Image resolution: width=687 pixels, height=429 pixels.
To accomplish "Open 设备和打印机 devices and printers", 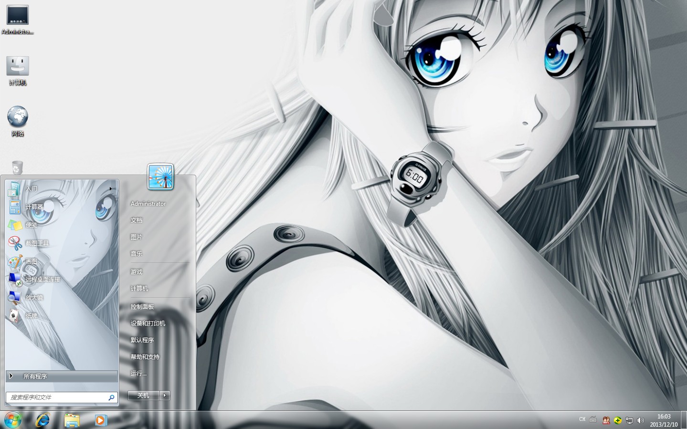I will [148, 324].
